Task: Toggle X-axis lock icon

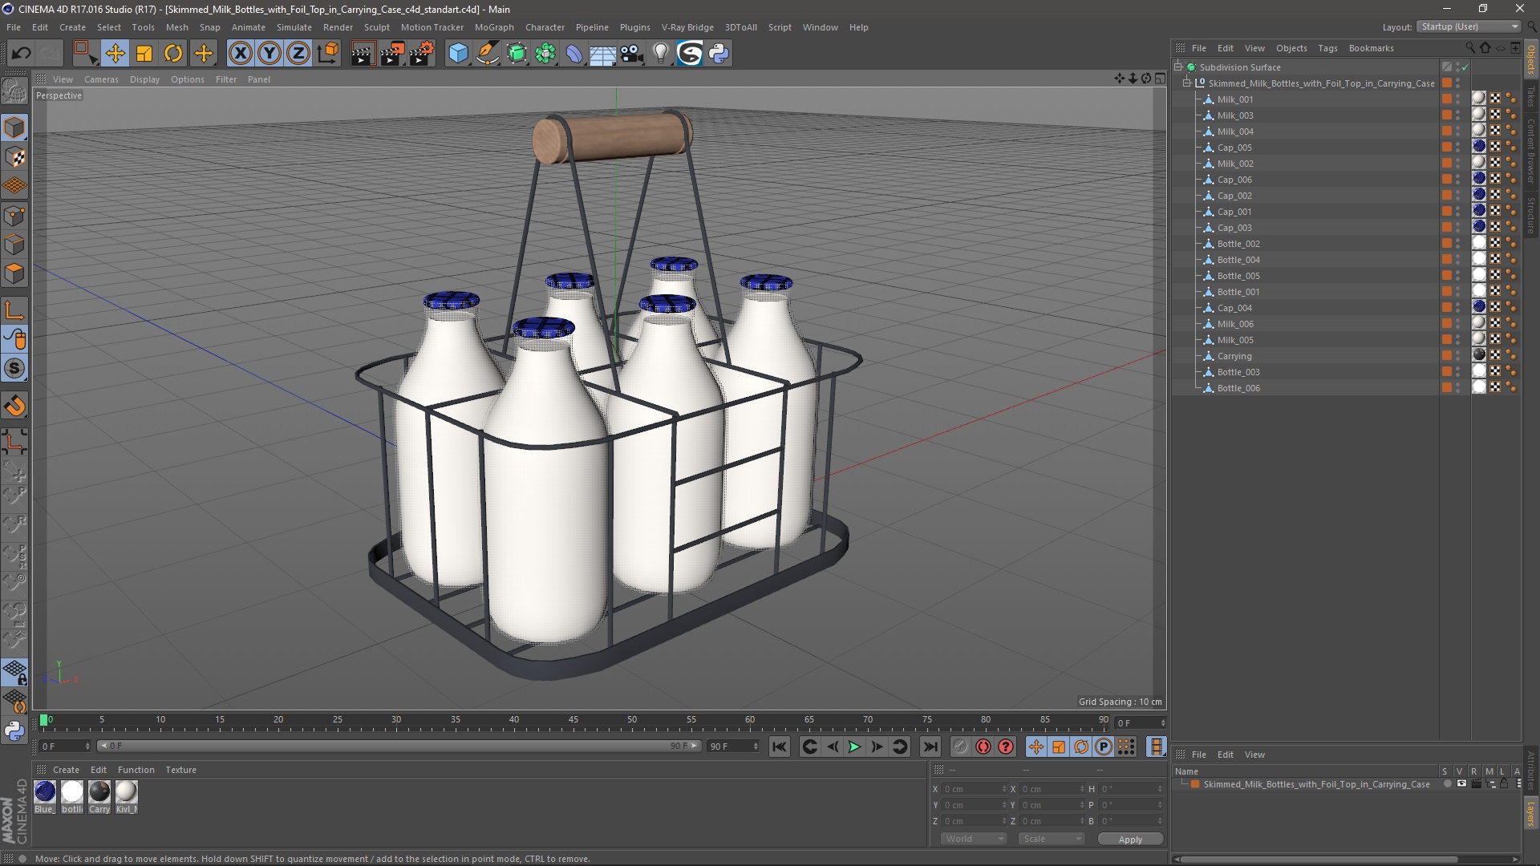Action: [240, 54]
